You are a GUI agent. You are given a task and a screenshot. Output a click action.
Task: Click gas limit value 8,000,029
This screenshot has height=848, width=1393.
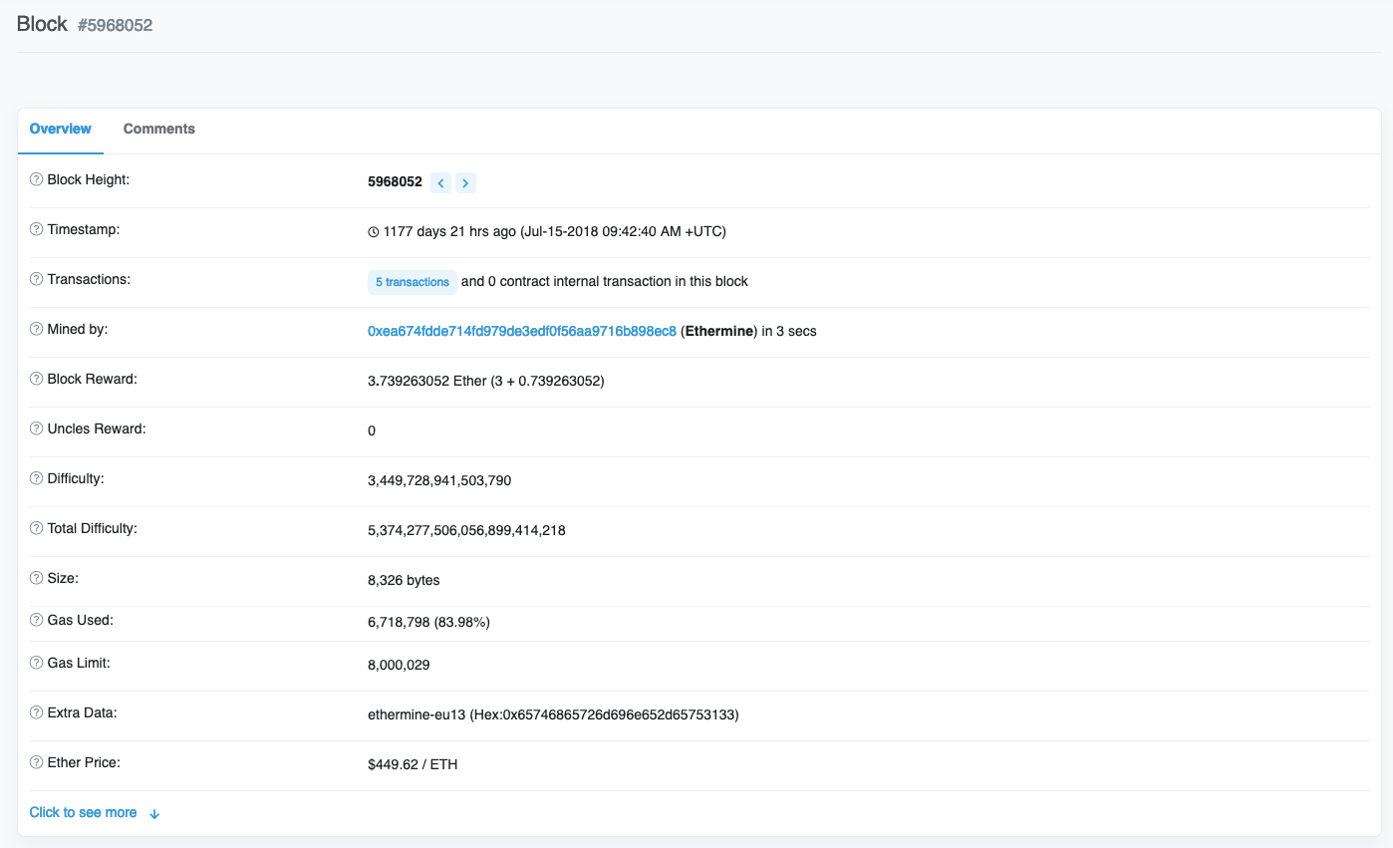tap(399, 665)
